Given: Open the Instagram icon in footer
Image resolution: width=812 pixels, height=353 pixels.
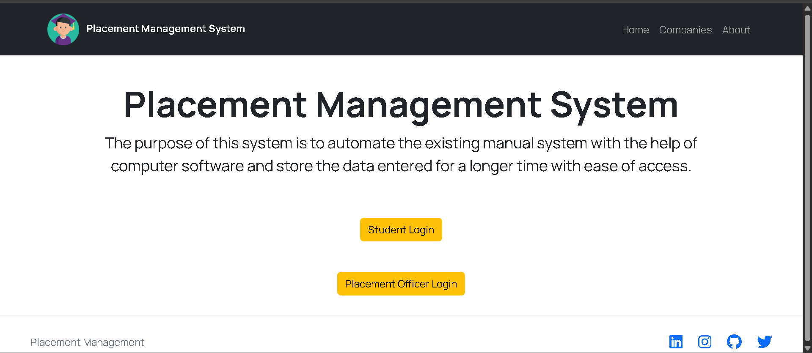Looking at the screenshot, I should [705, 342].
